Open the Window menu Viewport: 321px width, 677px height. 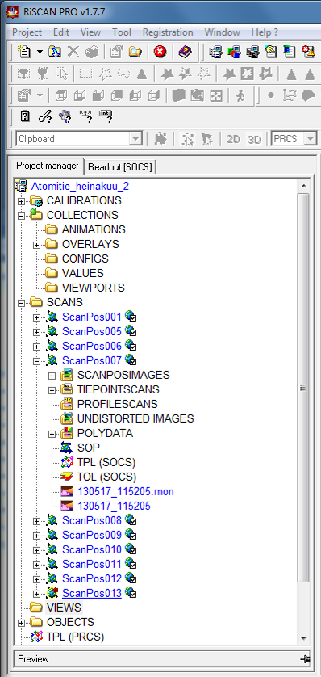tap(222, 32)
